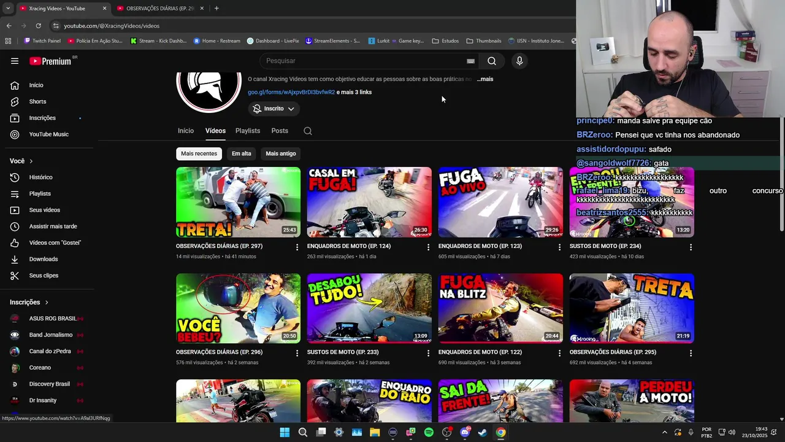This screenshot has width=785, height=442.
Task: Open File Explorer from taskbar
Action: (x=375, y=432)
